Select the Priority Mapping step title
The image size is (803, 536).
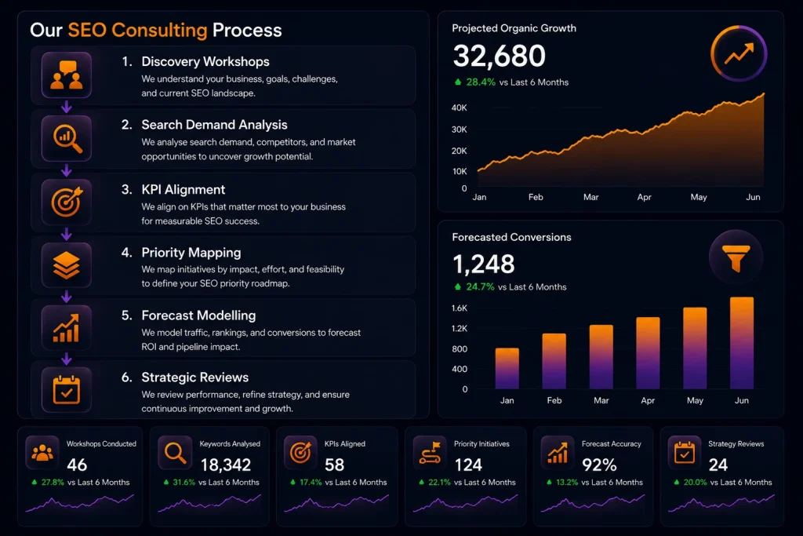pos(191,253)
